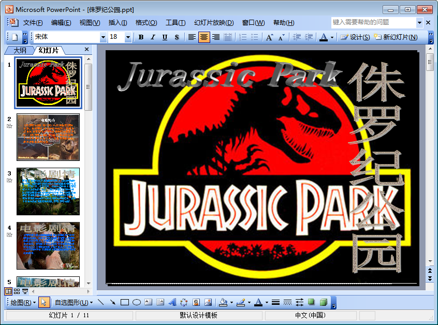Choose dash style
438x325 pixels.
point(287,302)
